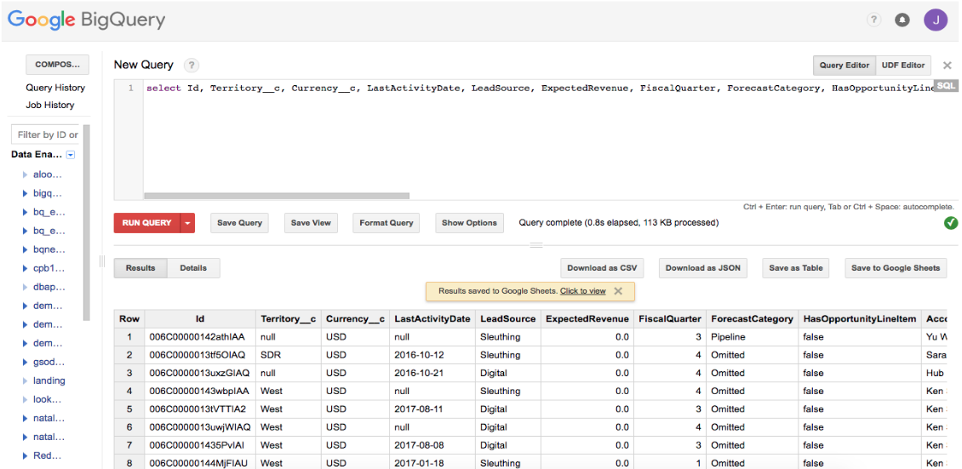Click the SQL badge in the editor
The width and height of the screenshot is (962, 469).
pos(946,87)
